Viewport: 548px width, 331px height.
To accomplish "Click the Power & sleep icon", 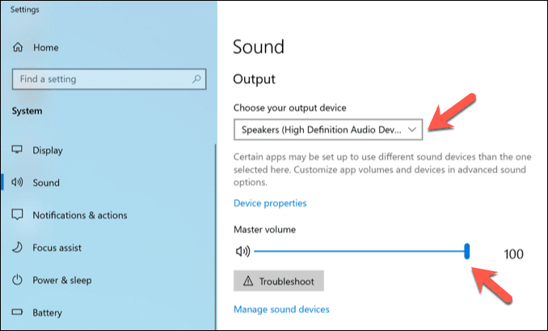I will point(17,280).
